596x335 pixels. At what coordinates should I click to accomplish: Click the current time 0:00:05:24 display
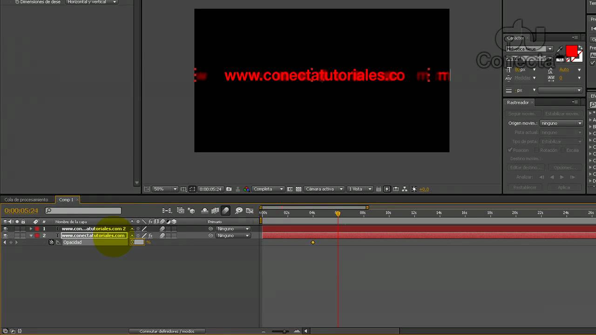point(21,211)
